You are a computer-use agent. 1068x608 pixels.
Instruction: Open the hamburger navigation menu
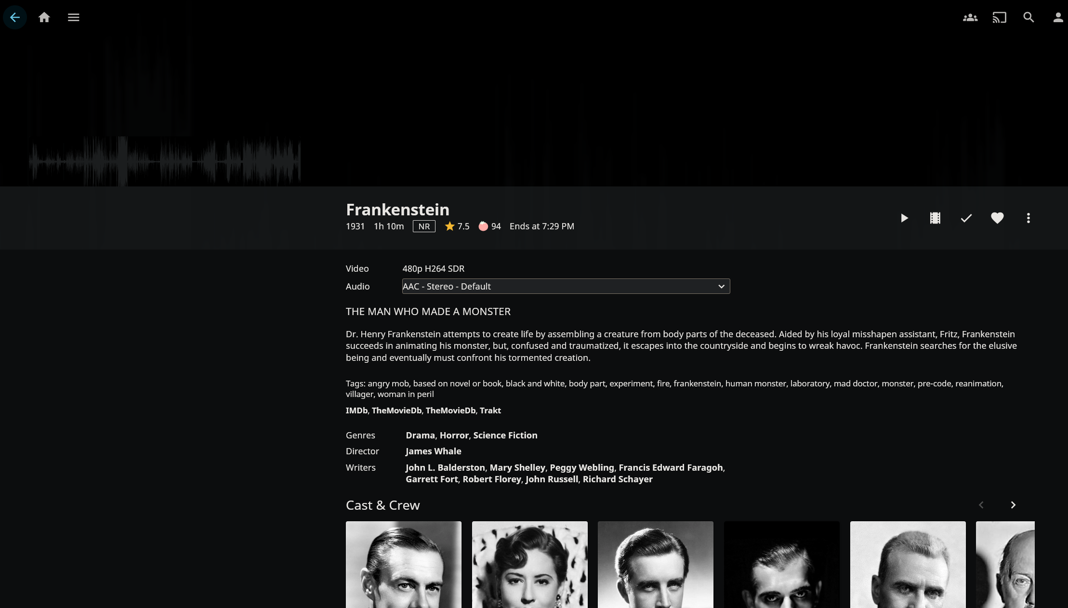(74, 17)
